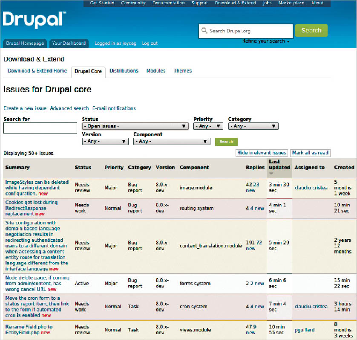Sort by Status column header
Image resolution: width=357 pixels, height=340 pixels.
(83, 167)
